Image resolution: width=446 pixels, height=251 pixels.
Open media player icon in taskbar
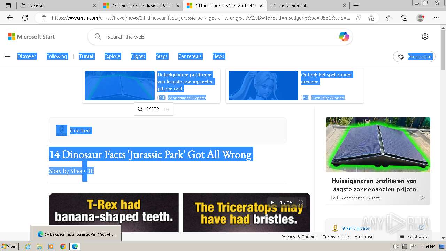click(x=51, y=246)
